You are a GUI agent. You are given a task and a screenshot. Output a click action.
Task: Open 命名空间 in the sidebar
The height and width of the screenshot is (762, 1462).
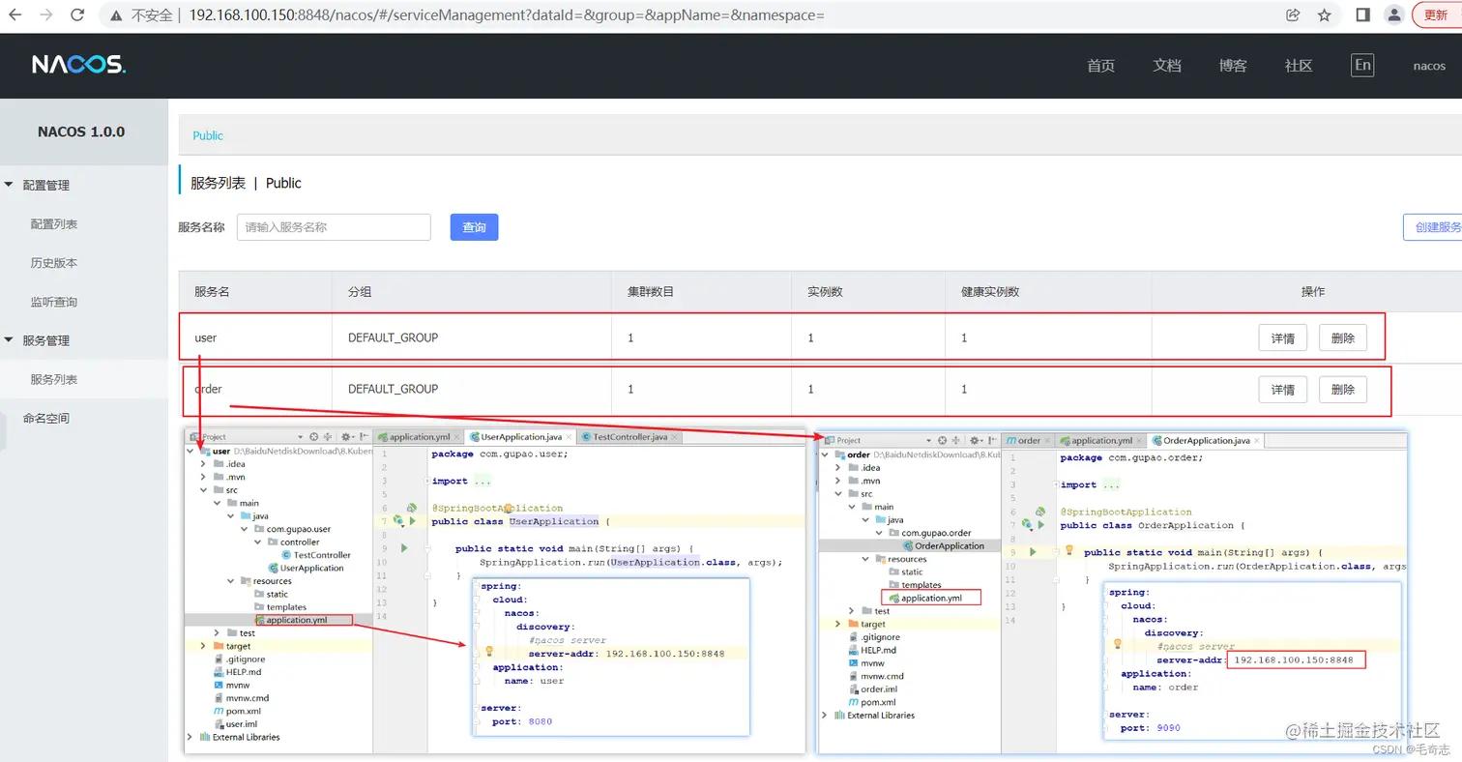[46, 418]
